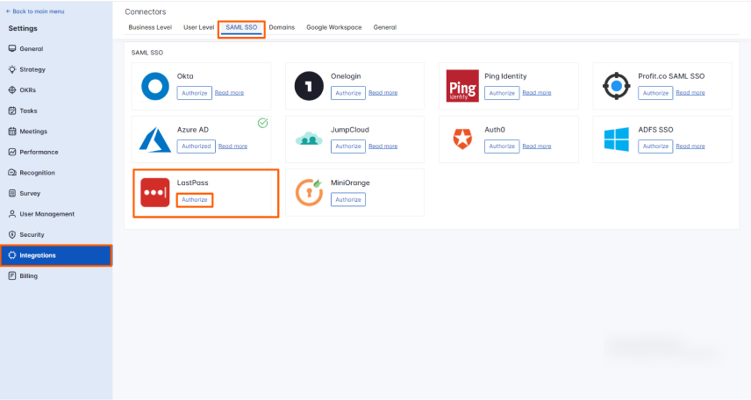The height and width of the screenshot is (400, 751).
Task: Click the Survey list icon
Action: [12, 193]
